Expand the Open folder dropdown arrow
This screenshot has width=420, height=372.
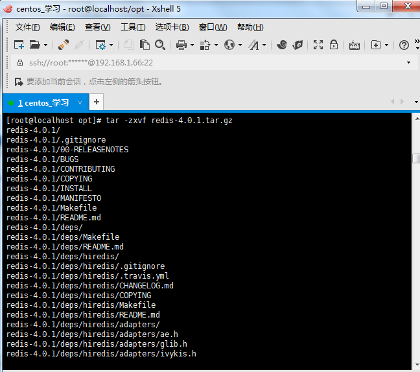click(x=45, y=45)
